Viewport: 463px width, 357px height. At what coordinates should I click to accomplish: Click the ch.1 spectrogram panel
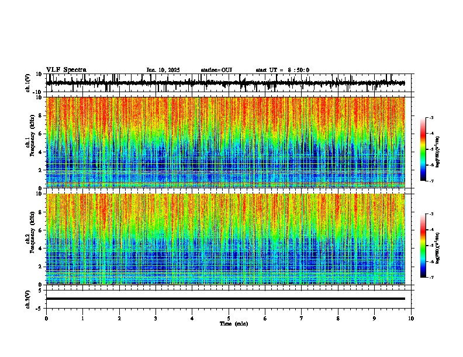(x=225, y=142)
